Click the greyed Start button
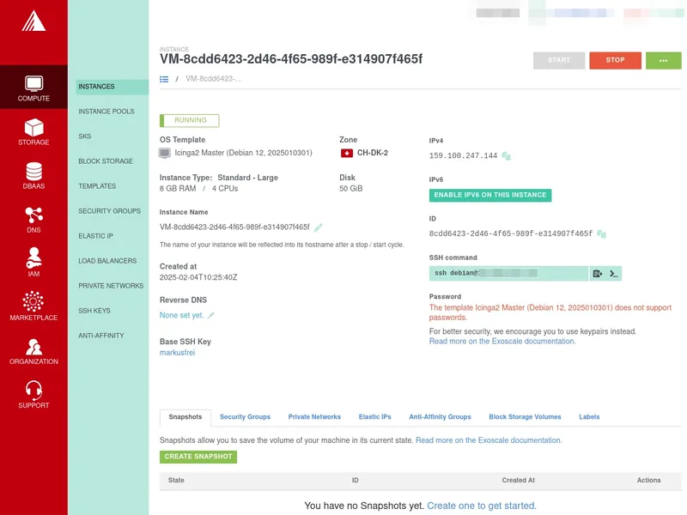The height and width of the screenshot is (515, 687). point(559,60)
